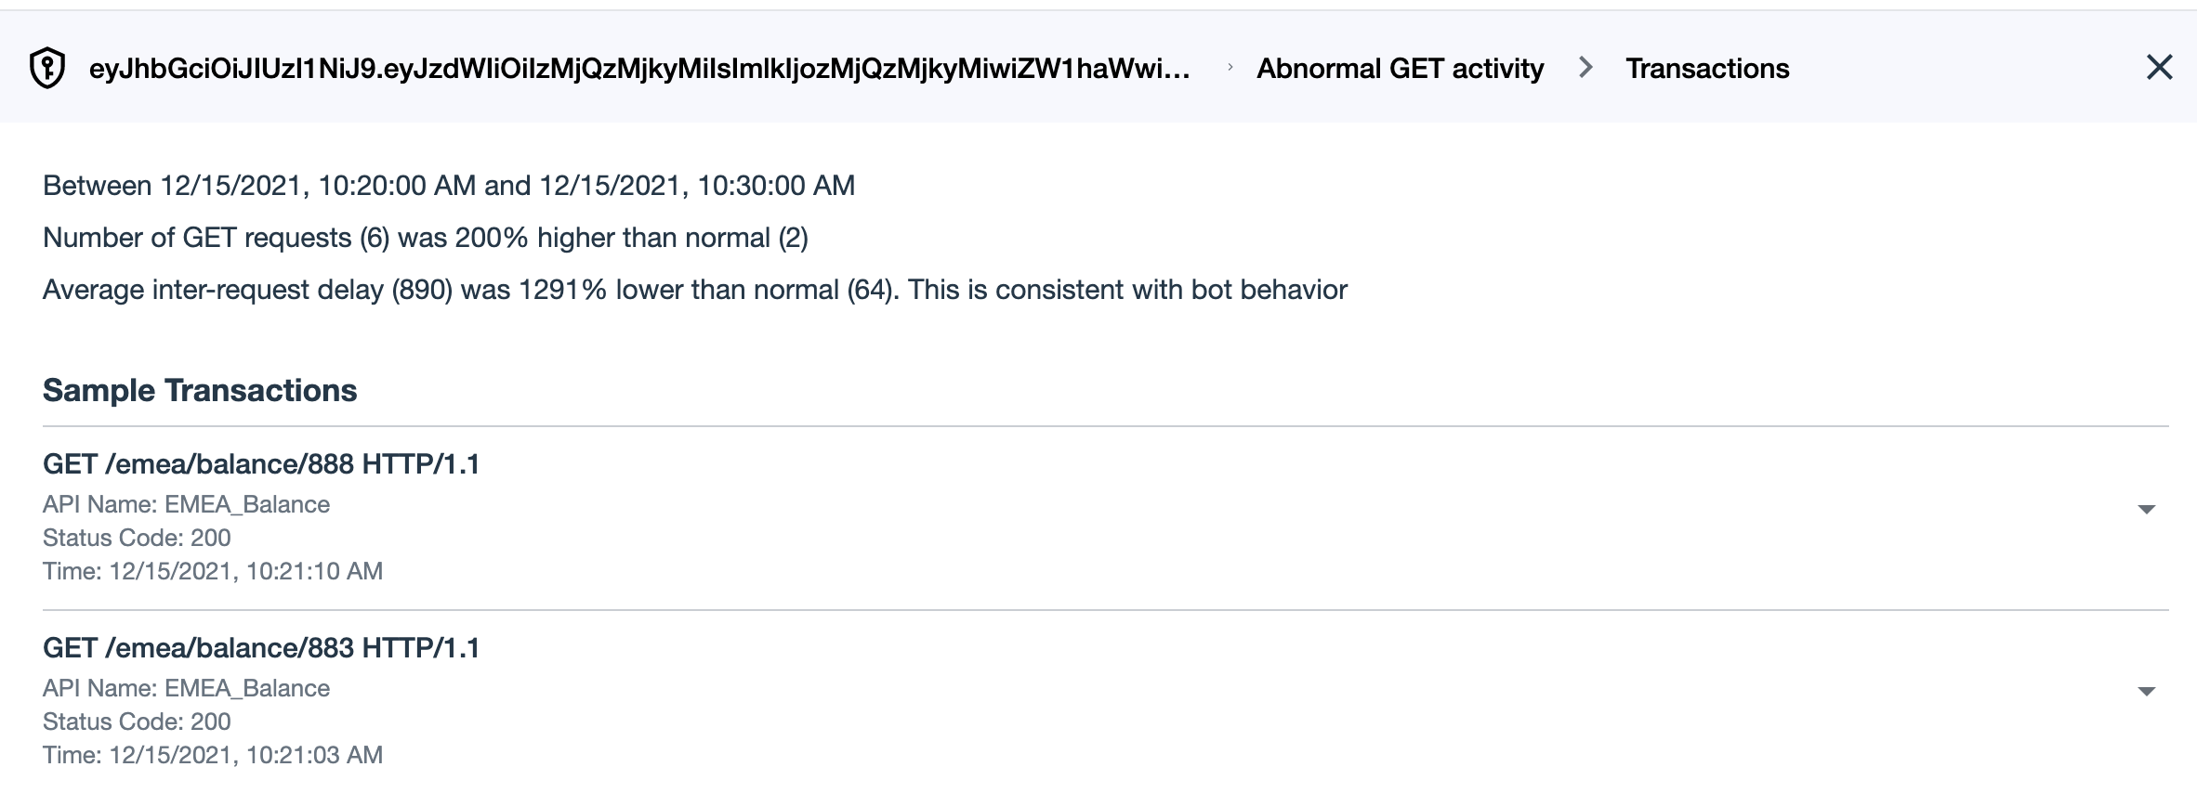Click API Name in the 883 transaction
Viewport: 2197px width, 793px height.
(x=186, y=689)
